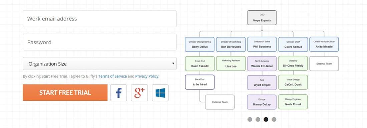Click the Noah Pruval Design Engineer box

click(x=293, y=102)
